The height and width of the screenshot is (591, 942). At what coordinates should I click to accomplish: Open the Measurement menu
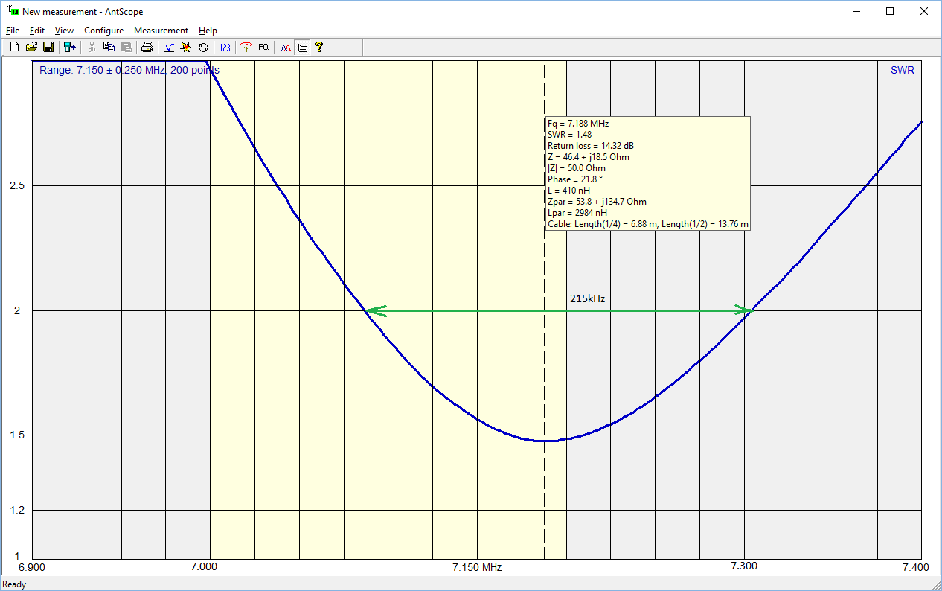click(161, 31)
